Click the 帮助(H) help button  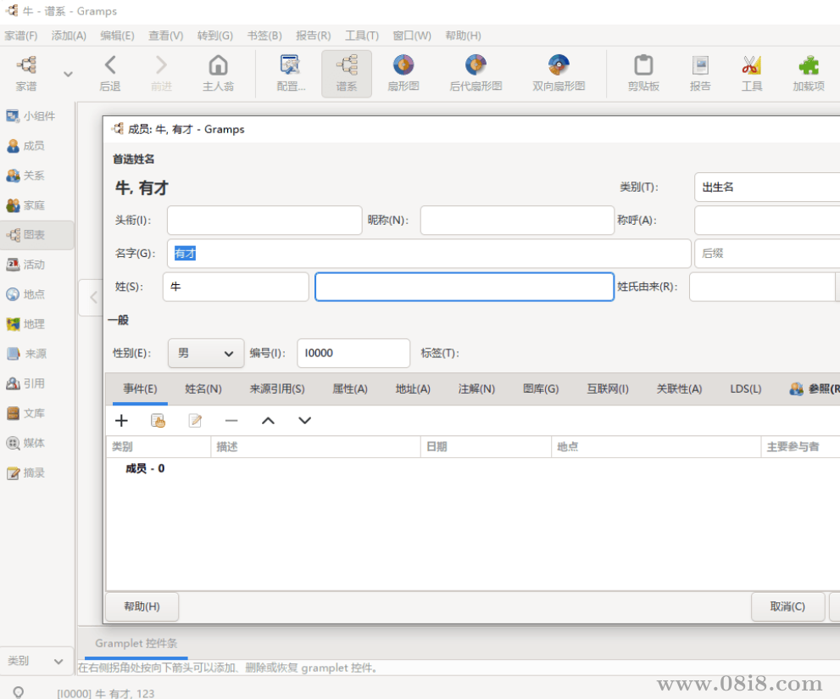(x=142, y=607)
